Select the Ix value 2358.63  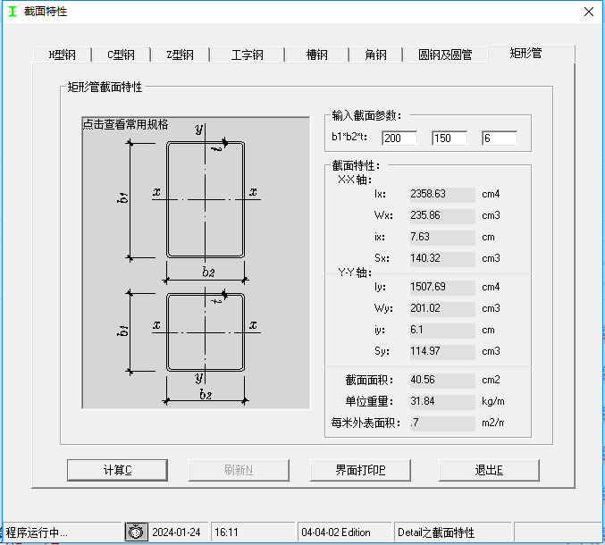coord(442,194)
